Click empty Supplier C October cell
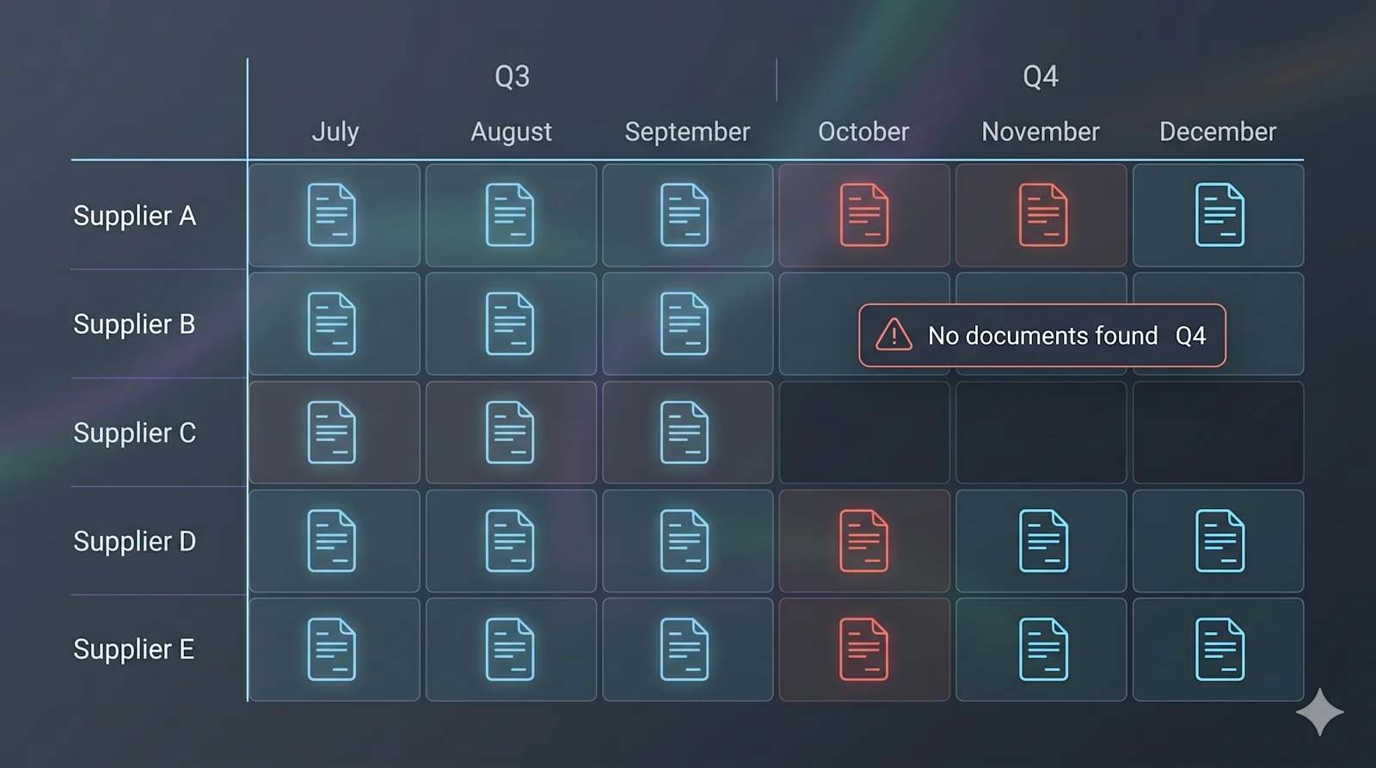 pos(864,433)
